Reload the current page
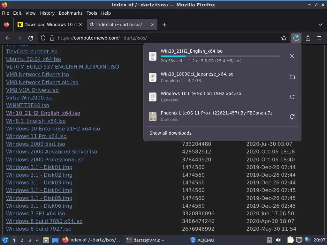Screen dimensions: 327x245 (31, 38)
